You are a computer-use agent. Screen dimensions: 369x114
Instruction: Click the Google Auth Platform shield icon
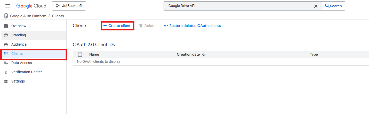(6, 16)
